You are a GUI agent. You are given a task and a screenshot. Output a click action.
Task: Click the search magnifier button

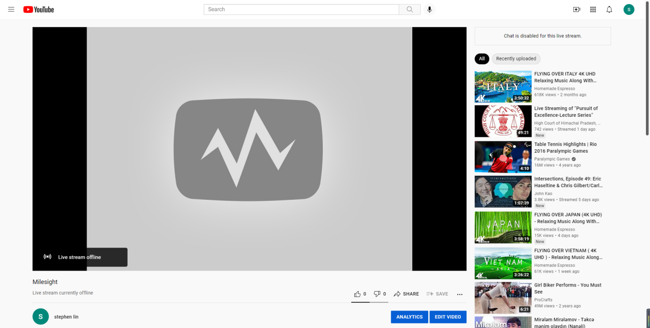pyautogui.click(x=410, y=9)
